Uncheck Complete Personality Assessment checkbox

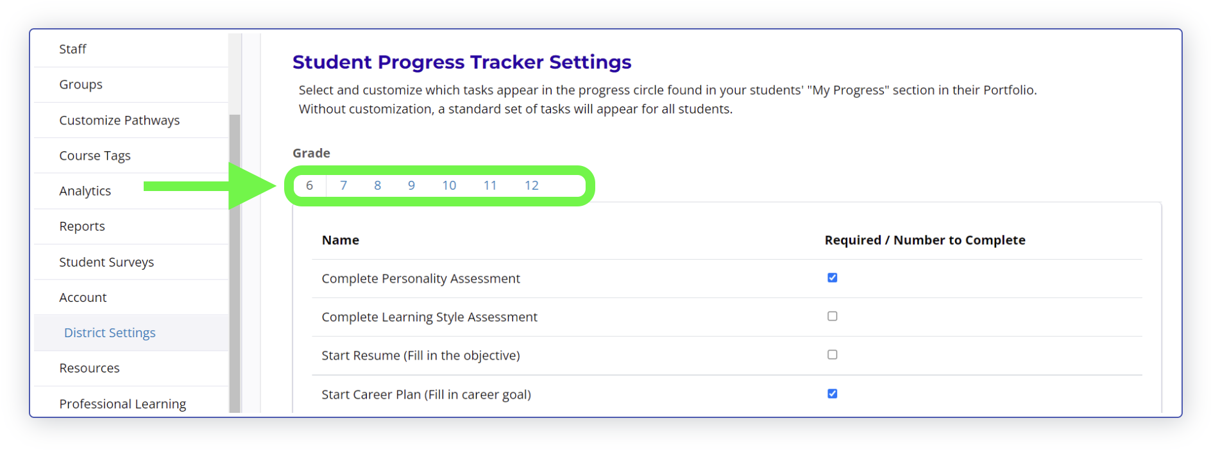tap(832, 278)
